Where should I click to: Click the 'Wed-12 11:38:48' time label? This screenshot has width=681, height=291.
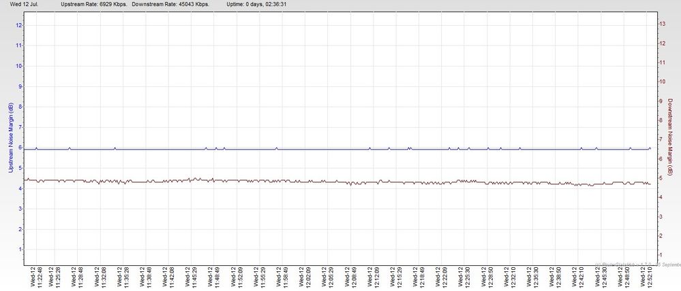pos(145,277)
